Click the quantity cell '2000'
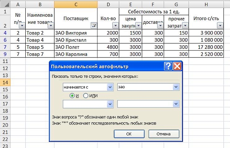This screenshot has width=230, height=148. click(108, 33)
